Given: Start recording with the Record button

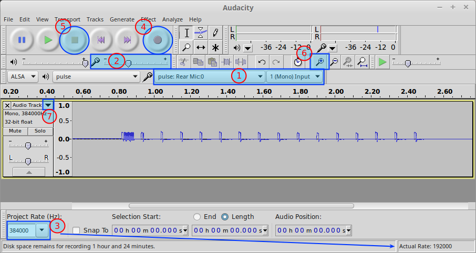Looking at the screenshot, I should 158,40.
